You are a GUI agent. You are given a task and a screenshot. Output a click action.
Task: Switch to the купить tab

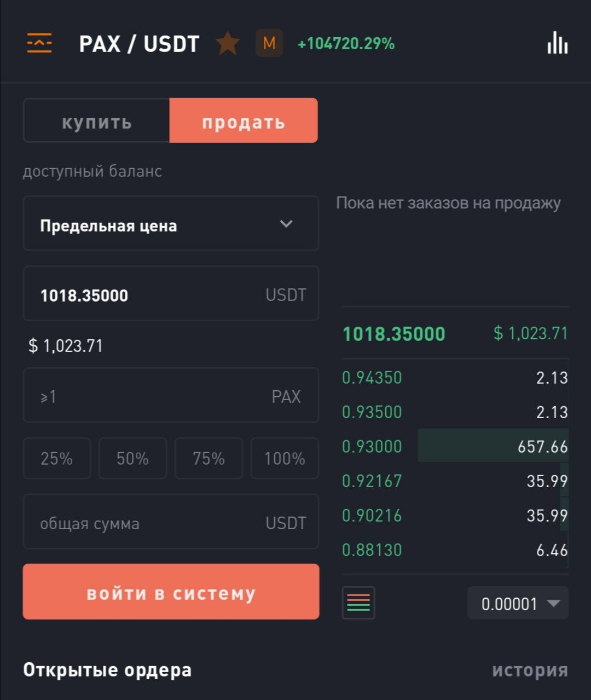[x=97, y=121]
